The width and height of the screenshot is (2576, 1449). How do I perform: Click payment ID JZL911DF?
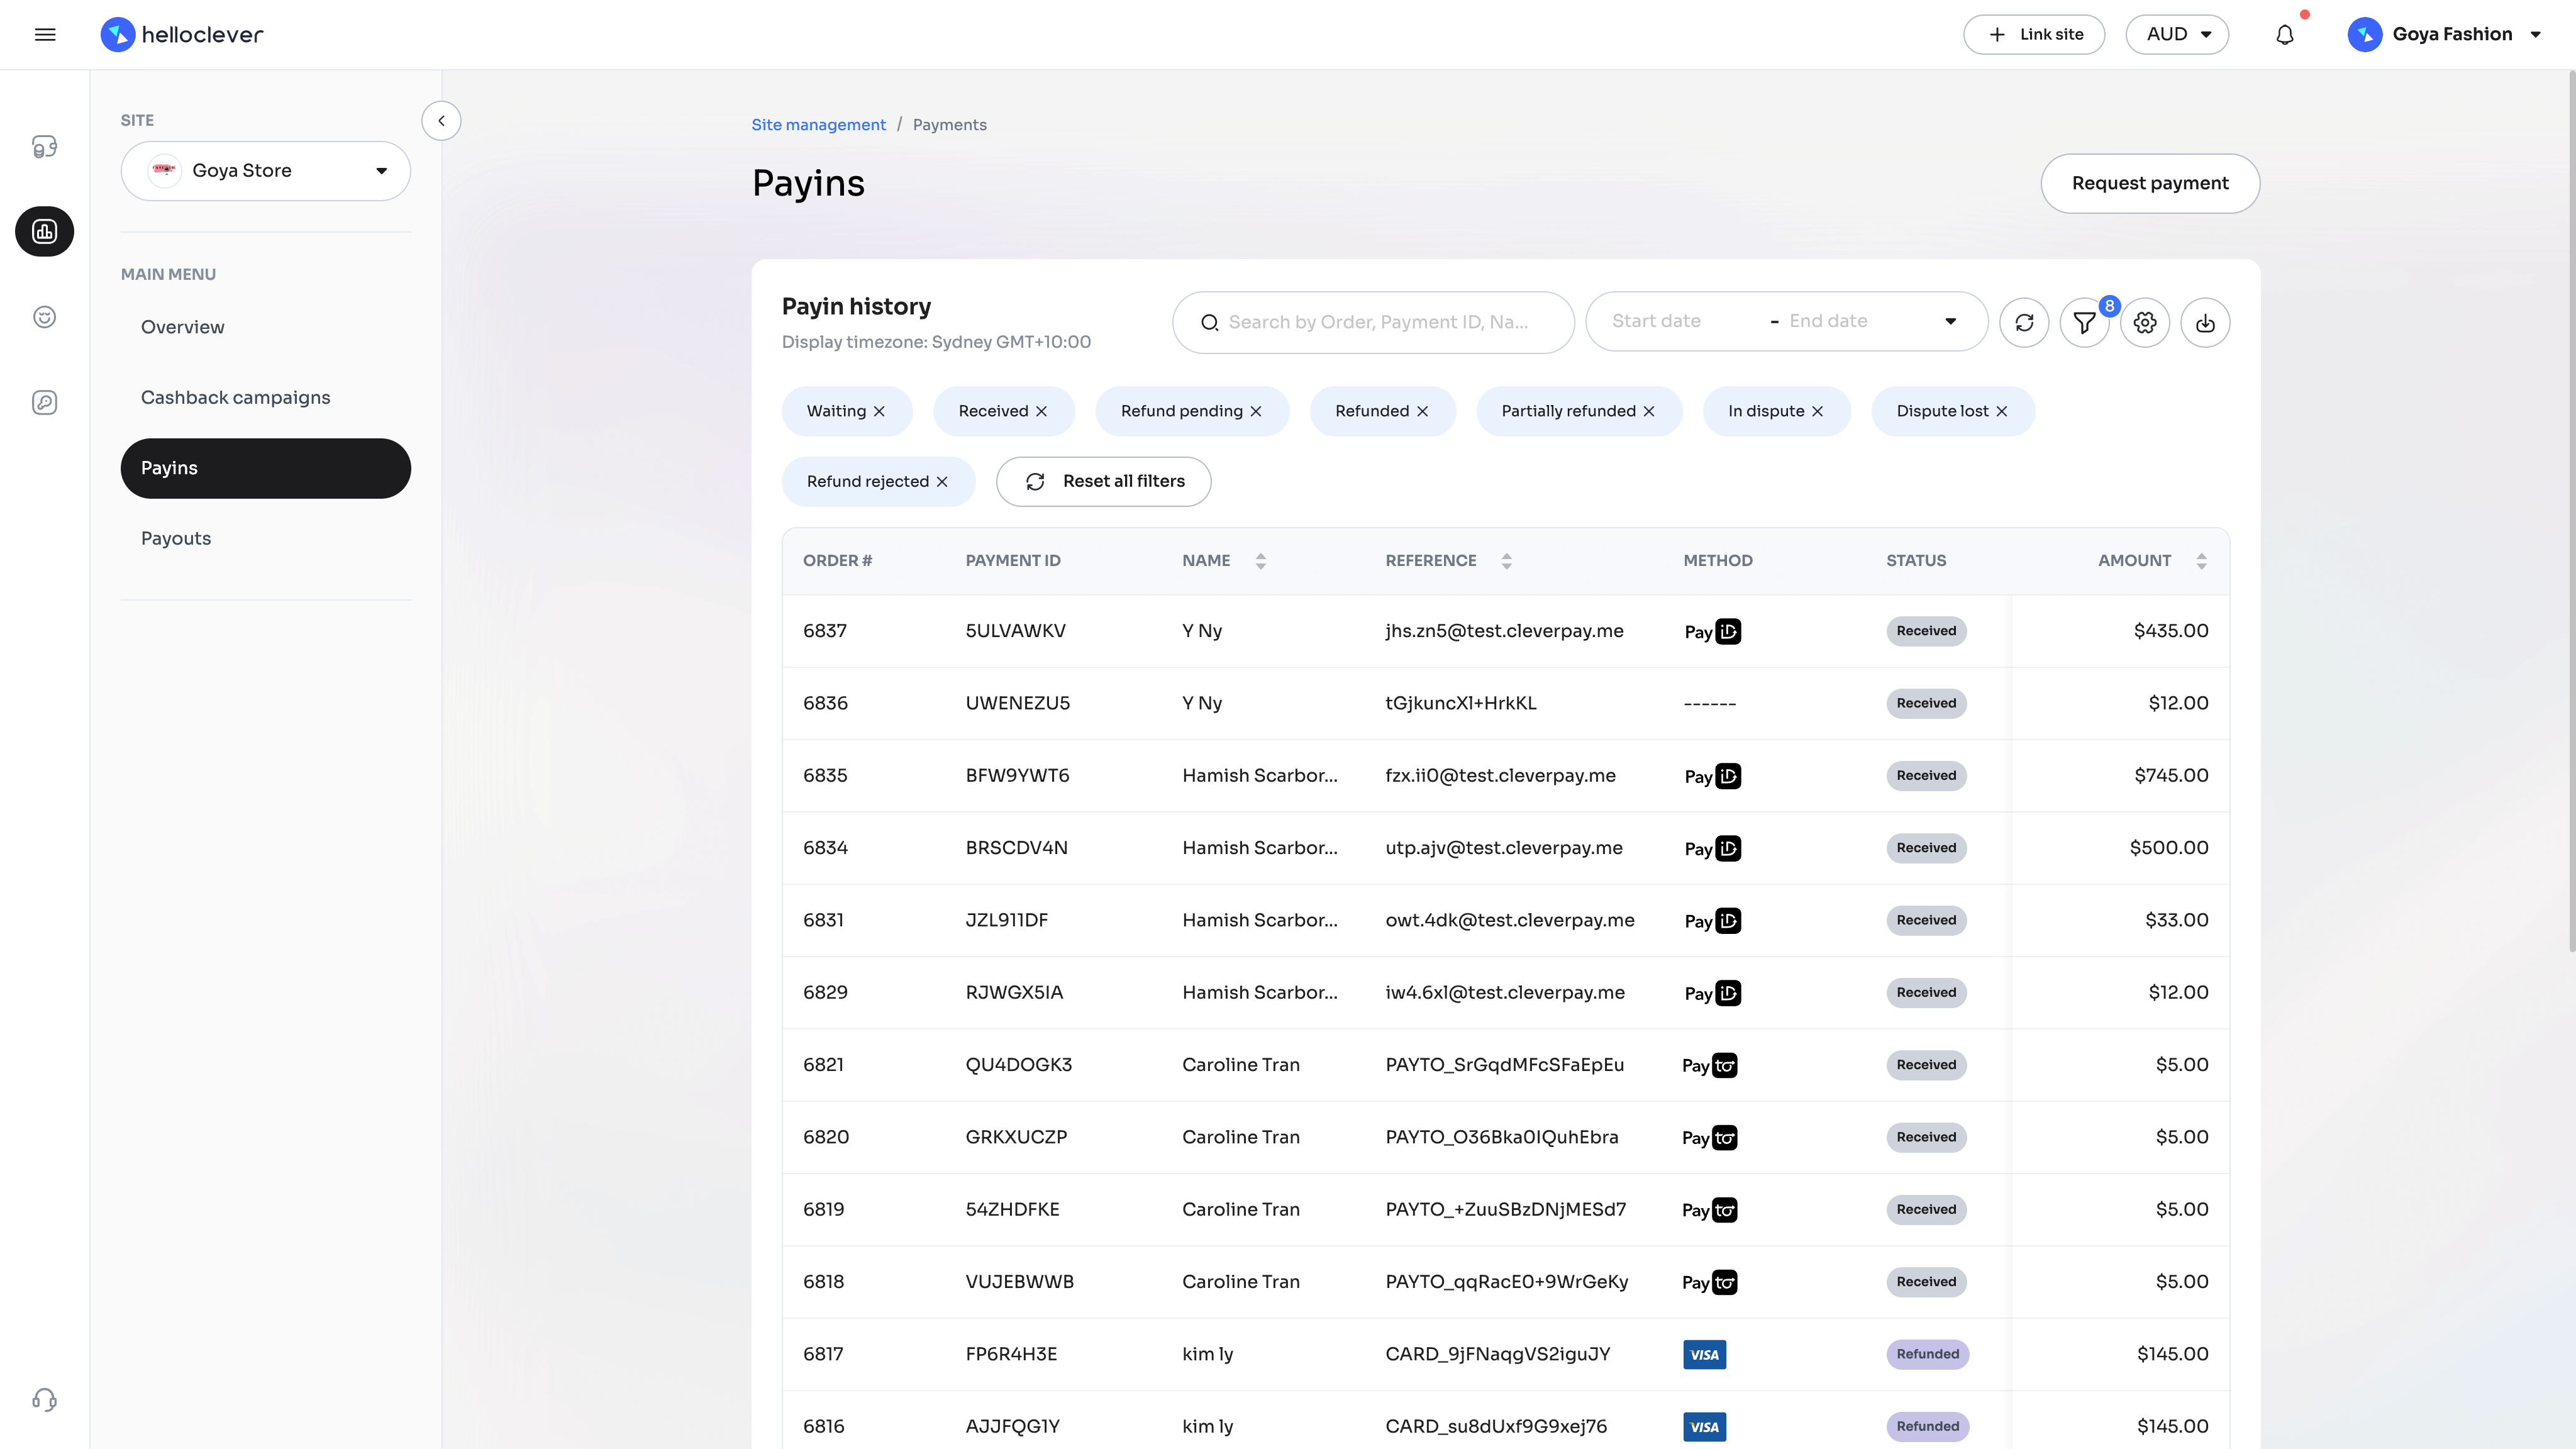point(1006,921)
